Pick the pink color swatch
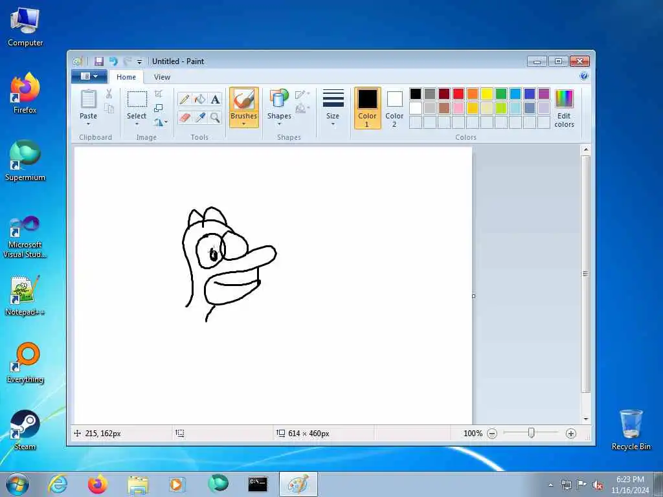The image size is (663, 497). [458, 108]
